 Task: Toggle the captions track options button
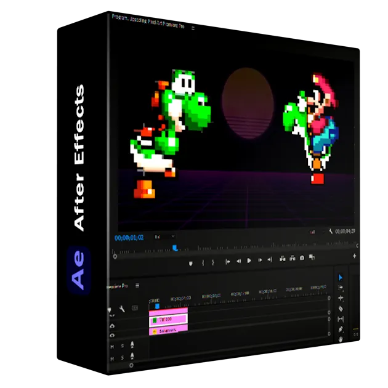(x=135, y=308)
